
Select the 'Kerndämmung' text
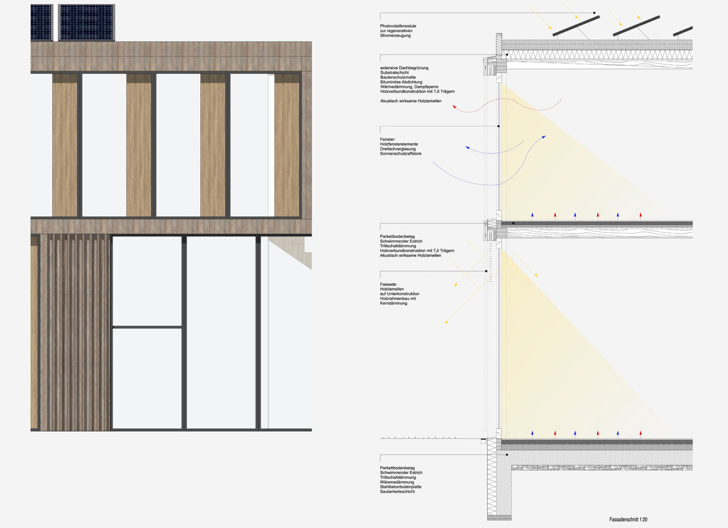(x=393, y=303)
